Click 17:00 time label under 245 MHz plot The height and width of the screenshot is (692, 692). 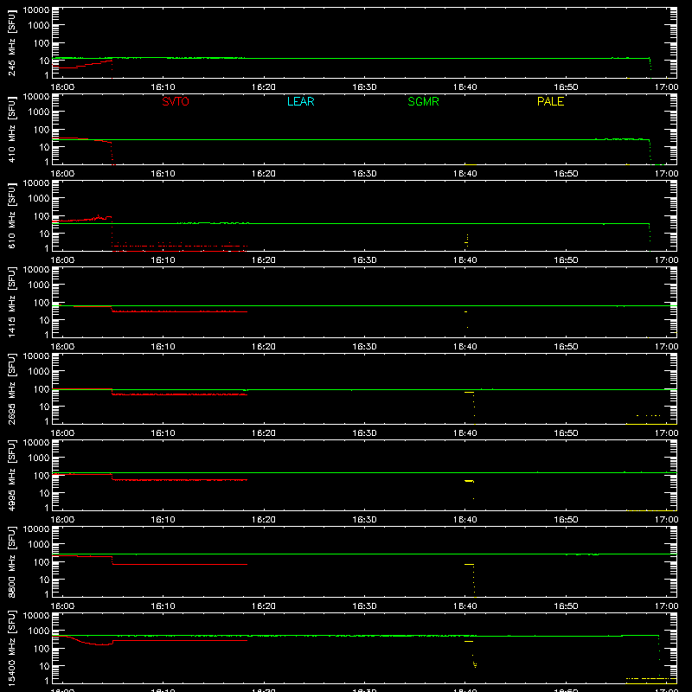[x=666, y=87]
